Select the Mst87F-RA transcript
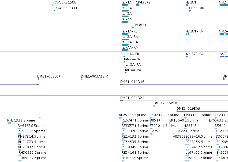Viewport: 228px width, 162px height. click(x=187, y=34)
